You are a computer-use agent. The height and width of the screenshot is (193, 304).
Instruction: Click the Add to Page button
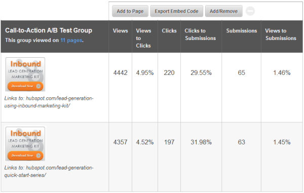coord(130,11)
